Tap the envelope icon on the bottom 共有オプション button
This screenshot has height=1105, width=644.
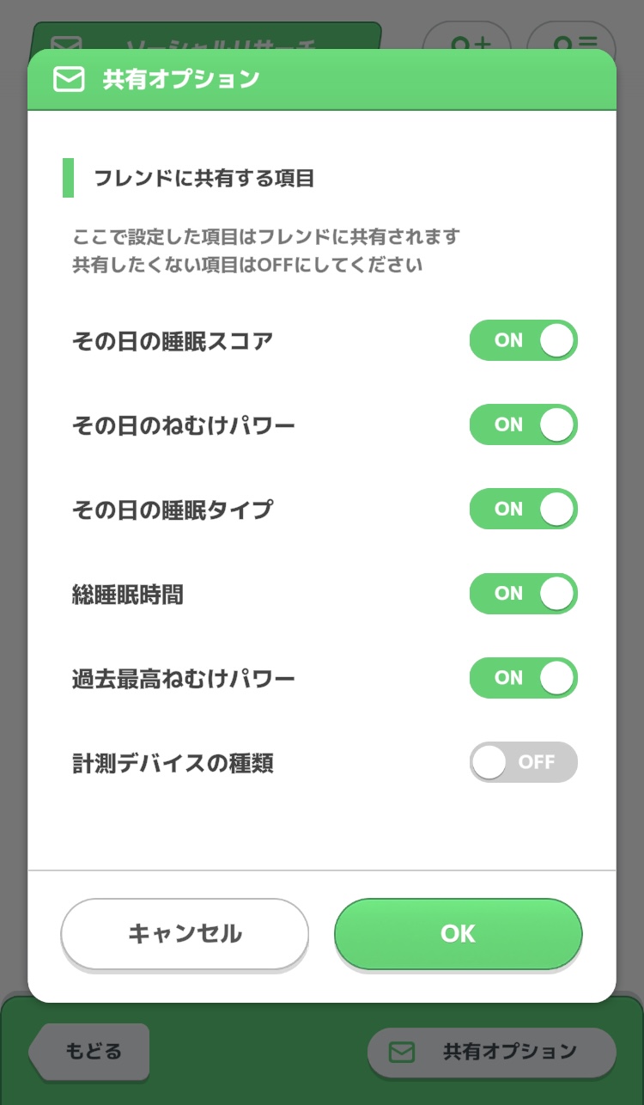coord(402,1052)
